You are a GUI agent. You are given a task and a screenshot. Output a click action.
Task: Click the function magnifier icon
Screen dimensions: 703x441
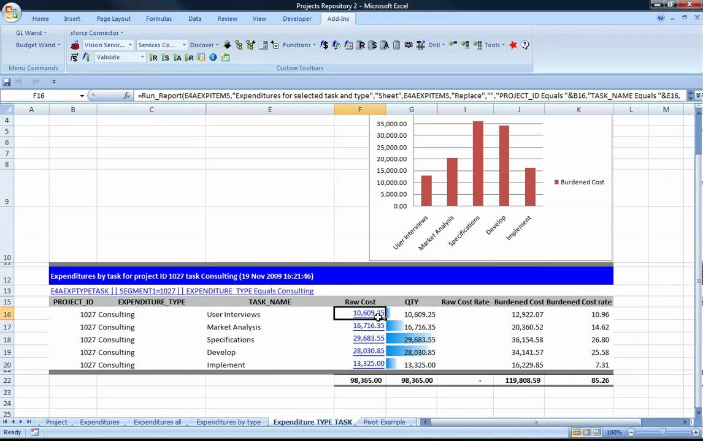pyautogui.click(x=336, y=45)
